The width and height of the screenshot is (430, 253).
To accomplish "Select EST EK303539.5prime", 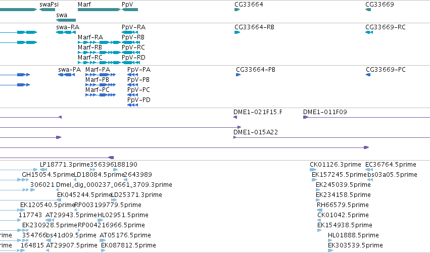I will [330, 250].
